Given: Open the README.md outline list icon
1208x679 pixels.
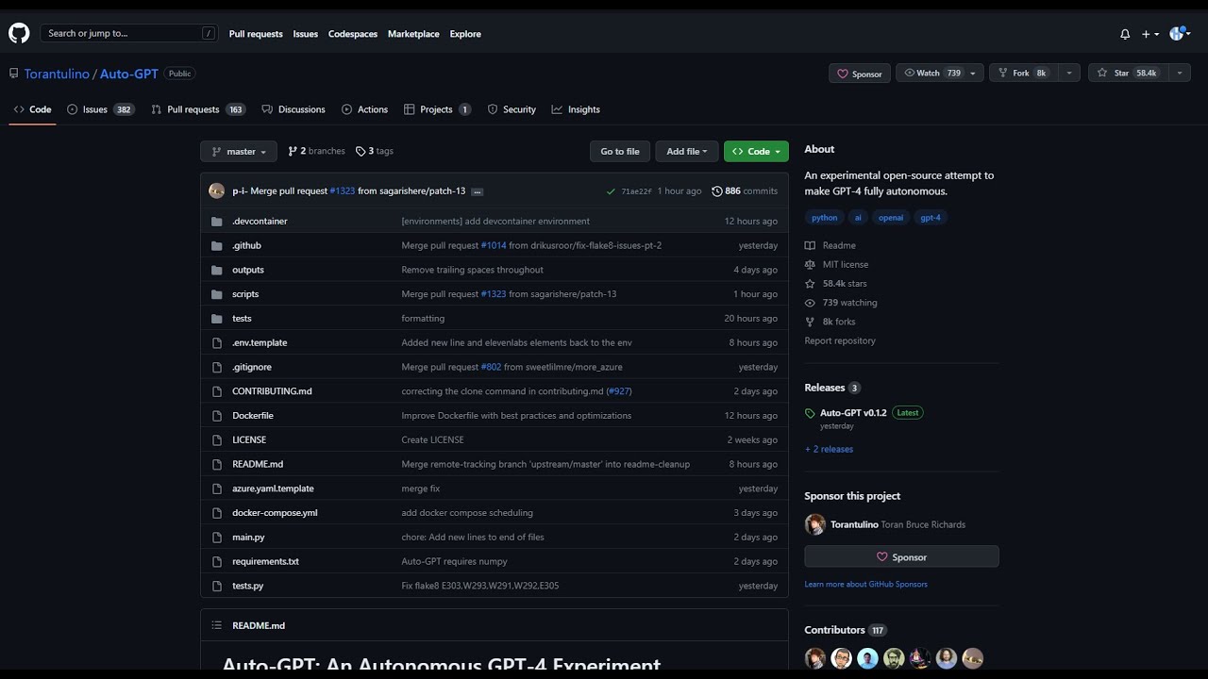Looking at the screenshot, I should 216,625.
